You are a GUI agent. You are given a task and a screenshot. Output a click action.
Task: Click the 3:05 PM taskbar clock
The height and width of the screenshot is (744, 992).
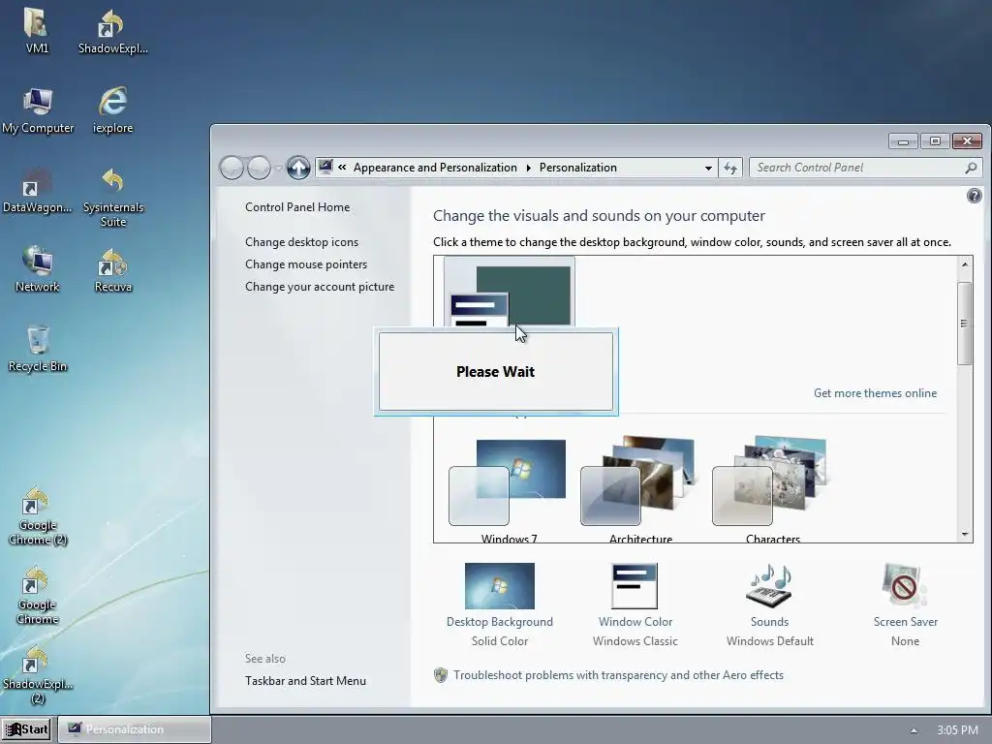pyautogui.click(x=957, y=730)
